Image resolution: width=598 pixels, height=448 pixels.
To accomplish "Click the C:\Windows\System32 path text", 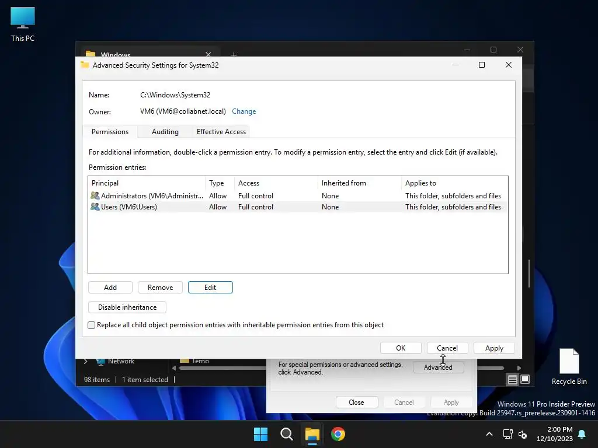I will coord(175,95).
